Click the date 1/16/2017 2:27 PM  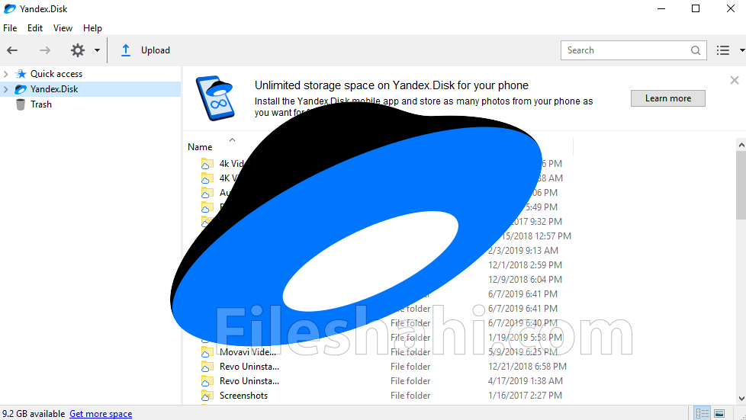point(525,396)
